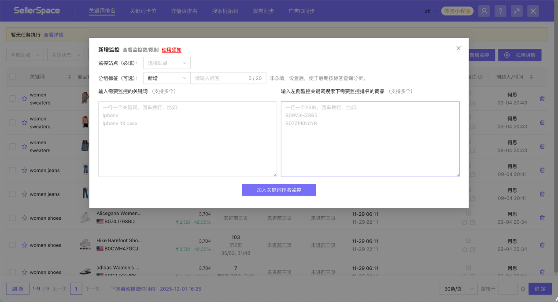Screen dimensions: 558x302
Task: Select the women shoes row checkbox
Action: point(12,218)
